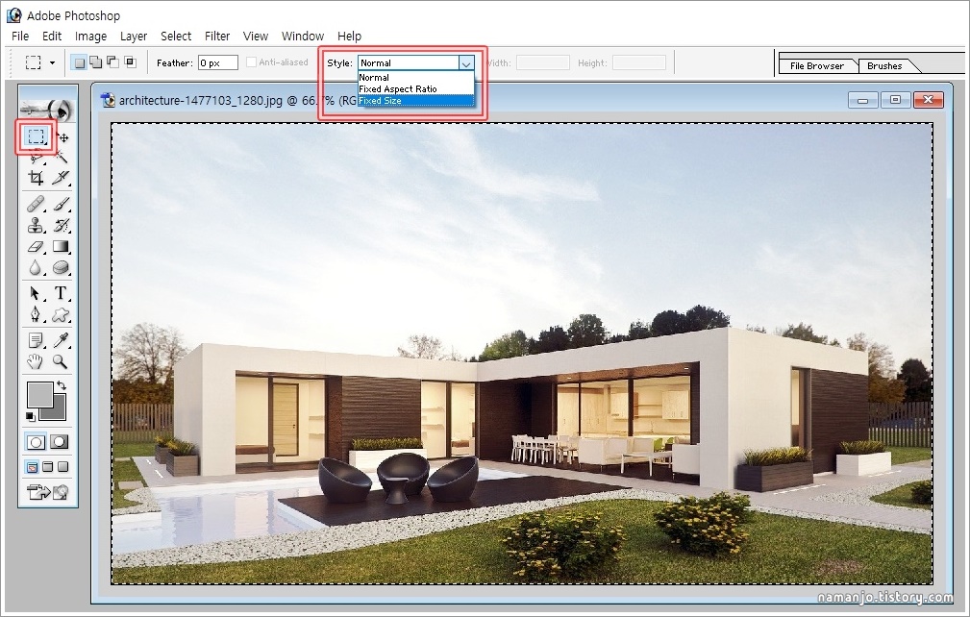Open the Window menu

[x=303, y=36]
